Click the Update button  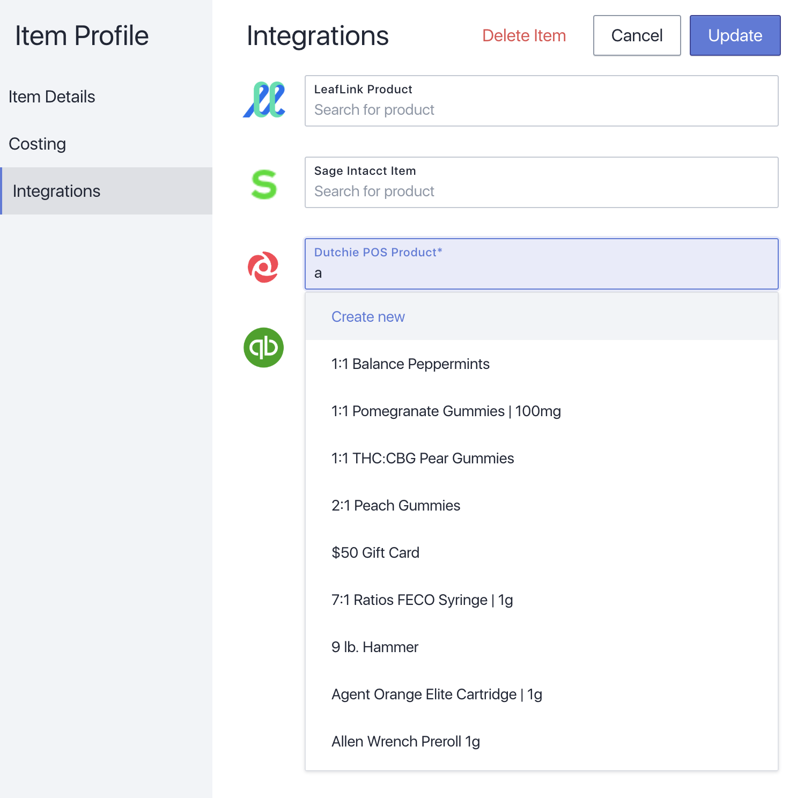(735, 35)
